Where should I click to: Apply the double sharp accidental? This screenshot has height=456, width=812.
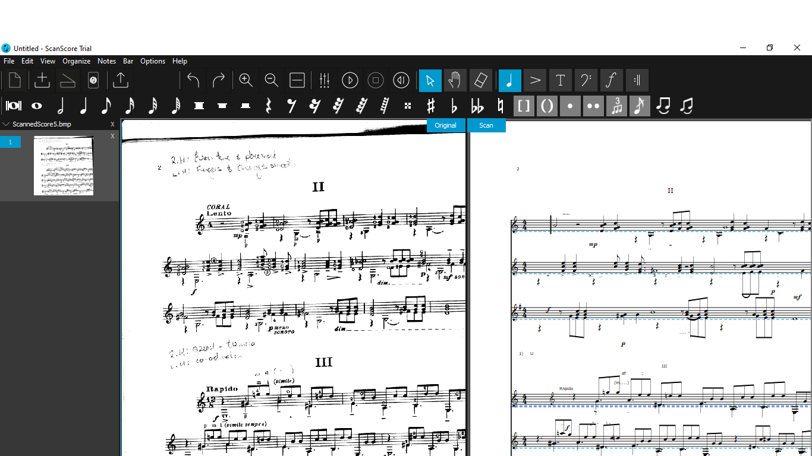click(x=408, y=106)
